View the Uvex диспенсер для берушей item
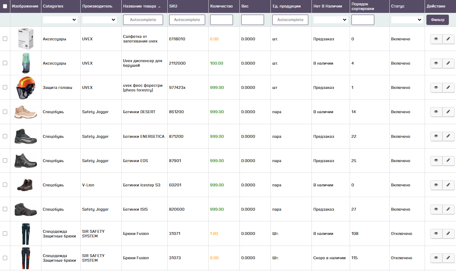This screenshot has height=271, width=456. point(436,63)
